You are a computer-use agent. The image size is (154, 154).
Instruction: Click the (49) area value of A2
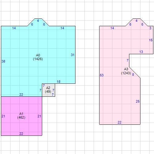(x=48, y=91)
